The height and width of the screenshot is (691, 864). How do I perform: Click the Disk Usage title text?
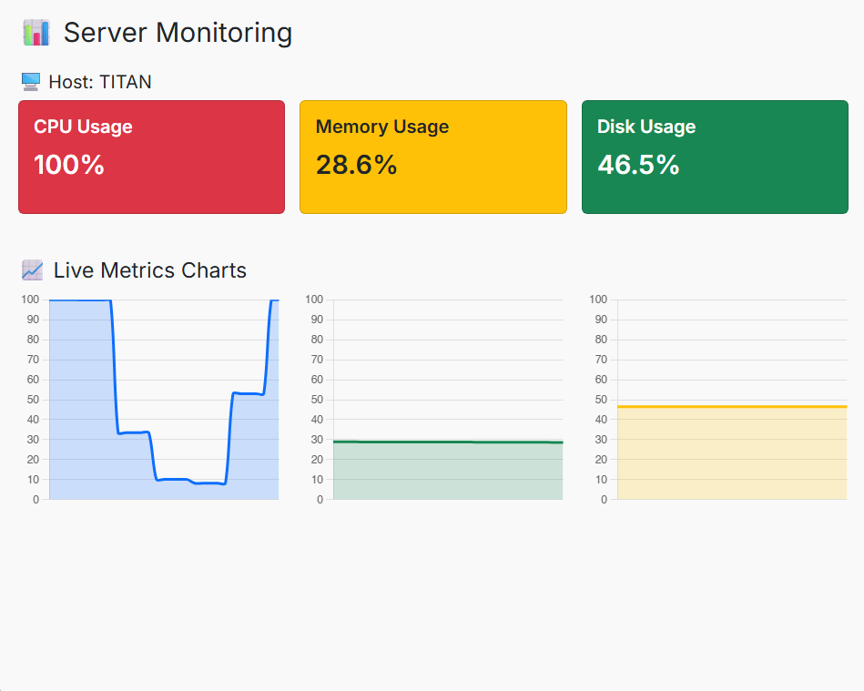646,127
